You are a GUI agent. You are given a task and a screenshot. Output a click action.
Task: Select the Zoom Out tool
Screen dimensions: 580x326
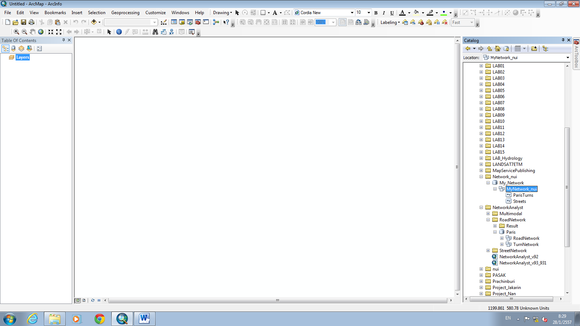pos(24,32)
